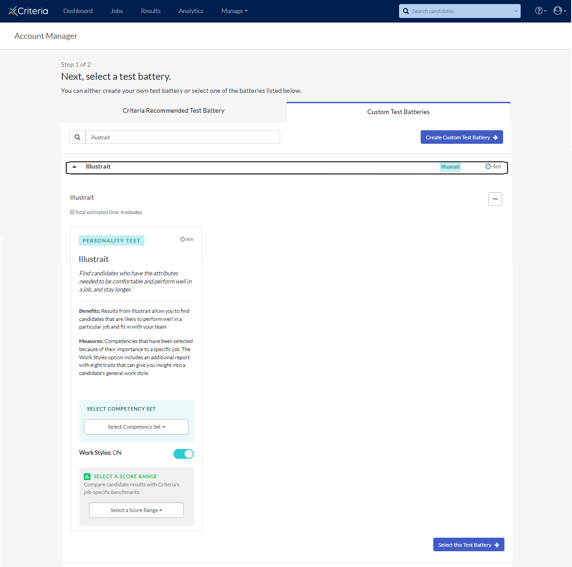Select the Custom Test Batteries tab
Image resolution: width=572 pixels, height=567 pixels.
(x=398, y=112)
